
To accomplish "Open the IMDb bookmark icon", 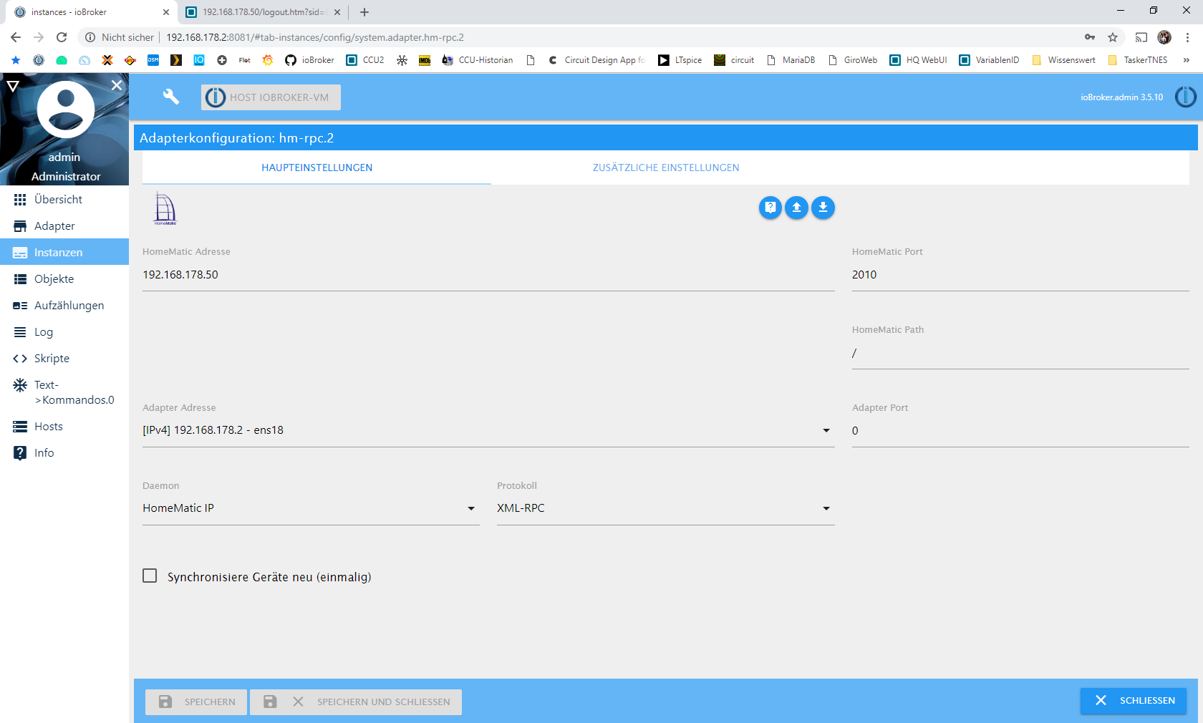I will [x=425, y=60].
